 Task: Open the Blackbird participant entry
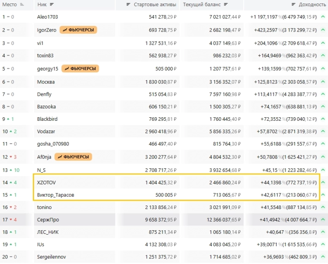click(x=47, y=119)
